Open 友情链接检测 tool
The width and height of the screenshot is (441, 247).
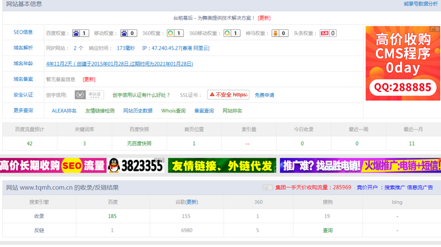100,111
